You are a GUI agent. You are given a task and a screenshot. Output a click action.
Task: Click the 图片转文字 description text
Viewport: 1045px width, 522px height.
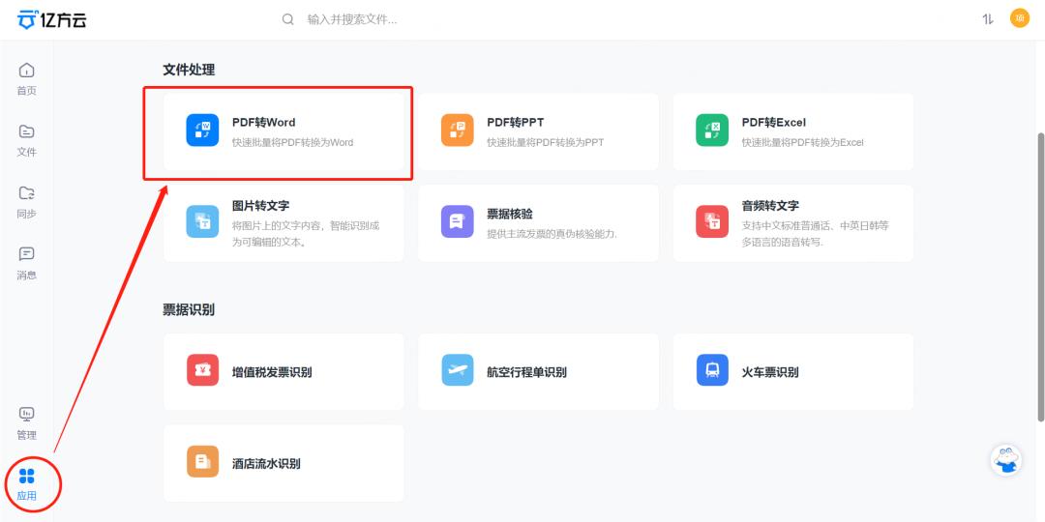point(306,234)
